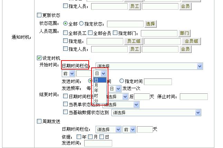Image resolution: width=223 pixels, height=148 pixels.
Task: Click the 选择 button beside 指定状态
Action: [151, 24]
